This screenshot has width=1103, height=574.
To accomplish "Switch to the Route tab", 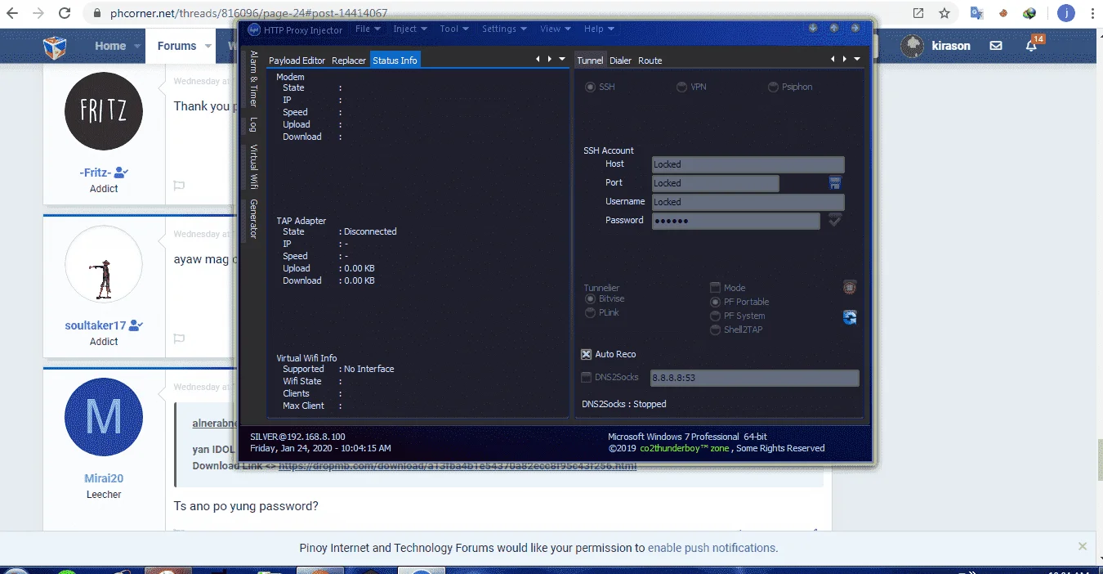I will (x=650, y=61).
